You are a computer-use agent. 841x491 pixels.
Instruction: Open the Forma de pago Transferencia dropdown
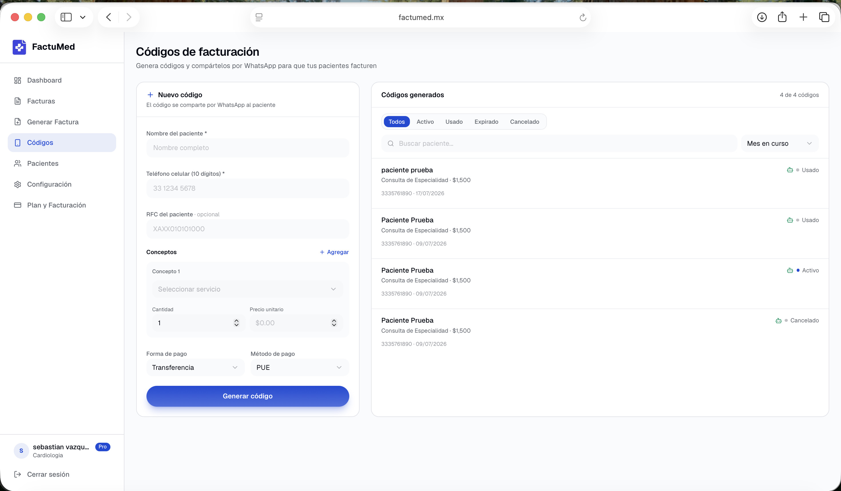[195, 367]
